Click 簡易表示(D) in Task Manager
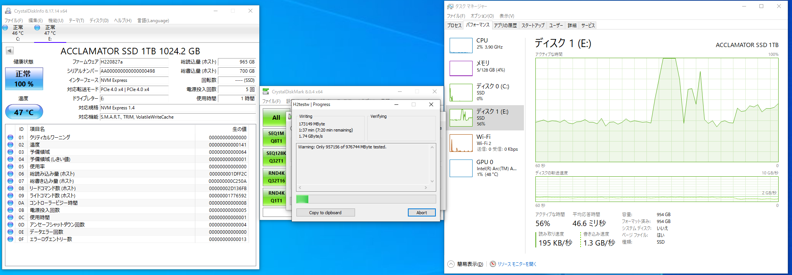 (x=470, y=264)
